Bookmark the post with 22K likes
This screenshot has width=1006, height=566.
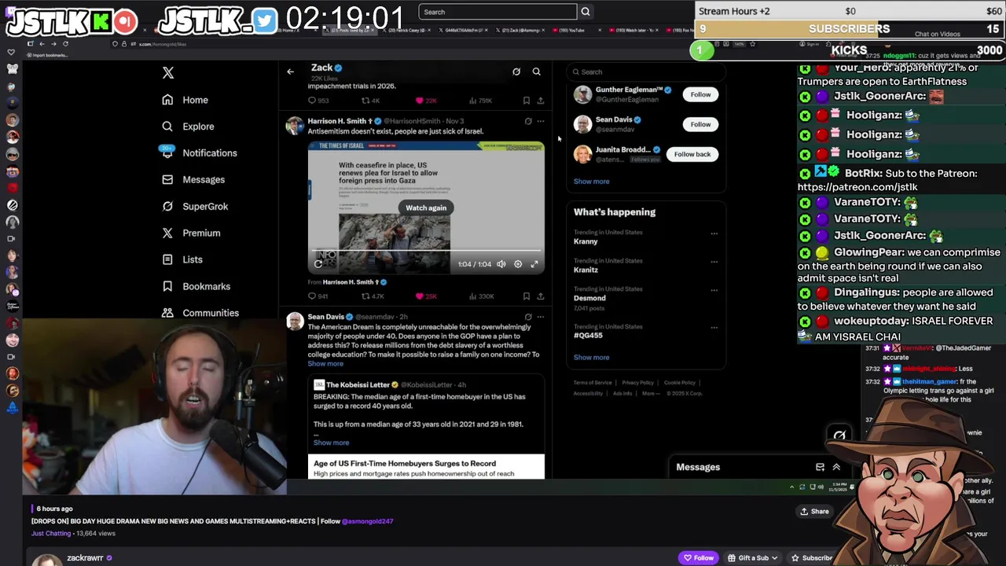pos(526,101)
